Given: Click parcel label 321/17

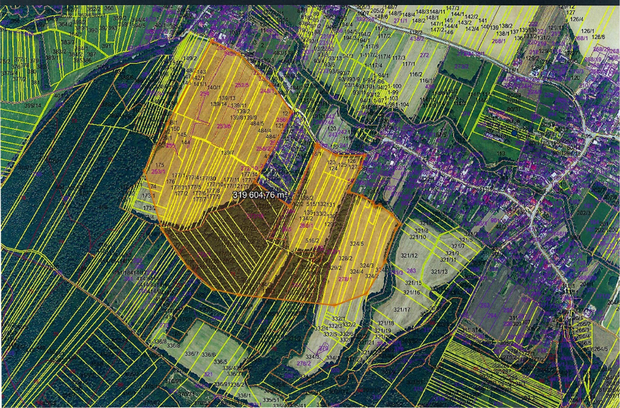Looking at the screenshot, I should tap(402, 309).
